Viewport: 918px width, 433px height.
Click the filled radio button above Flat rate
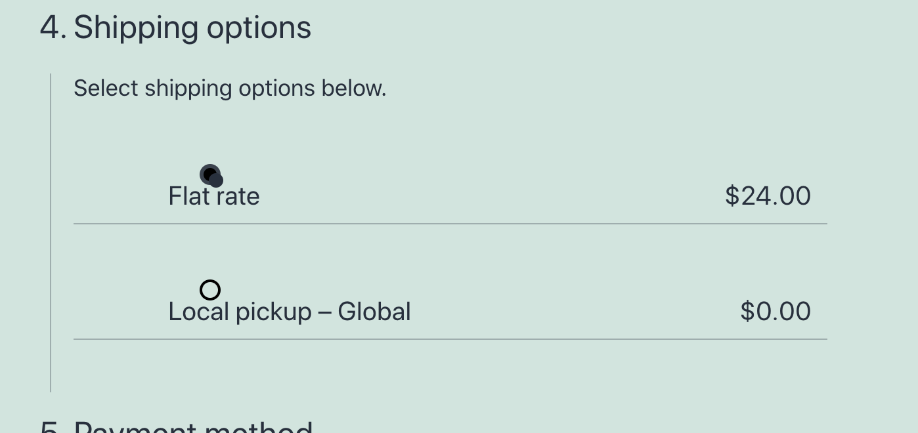point(211,175)
